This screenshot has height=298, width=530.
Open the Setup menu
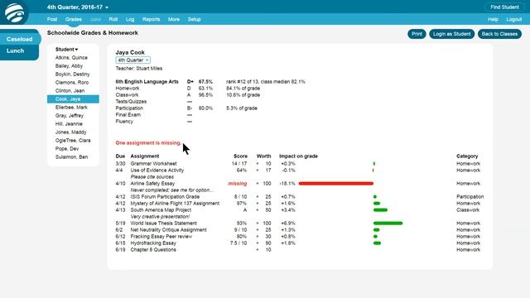click(x=195, y=19)
